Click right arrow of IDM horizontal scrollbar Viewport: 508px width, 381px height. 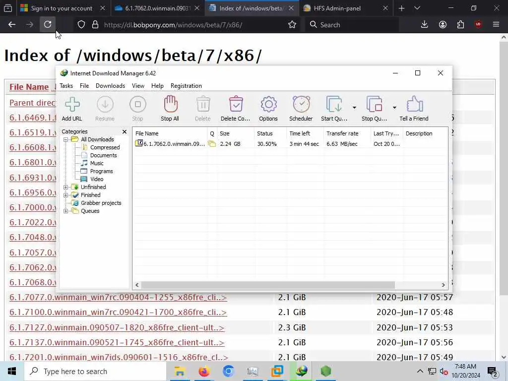[443, 285]
